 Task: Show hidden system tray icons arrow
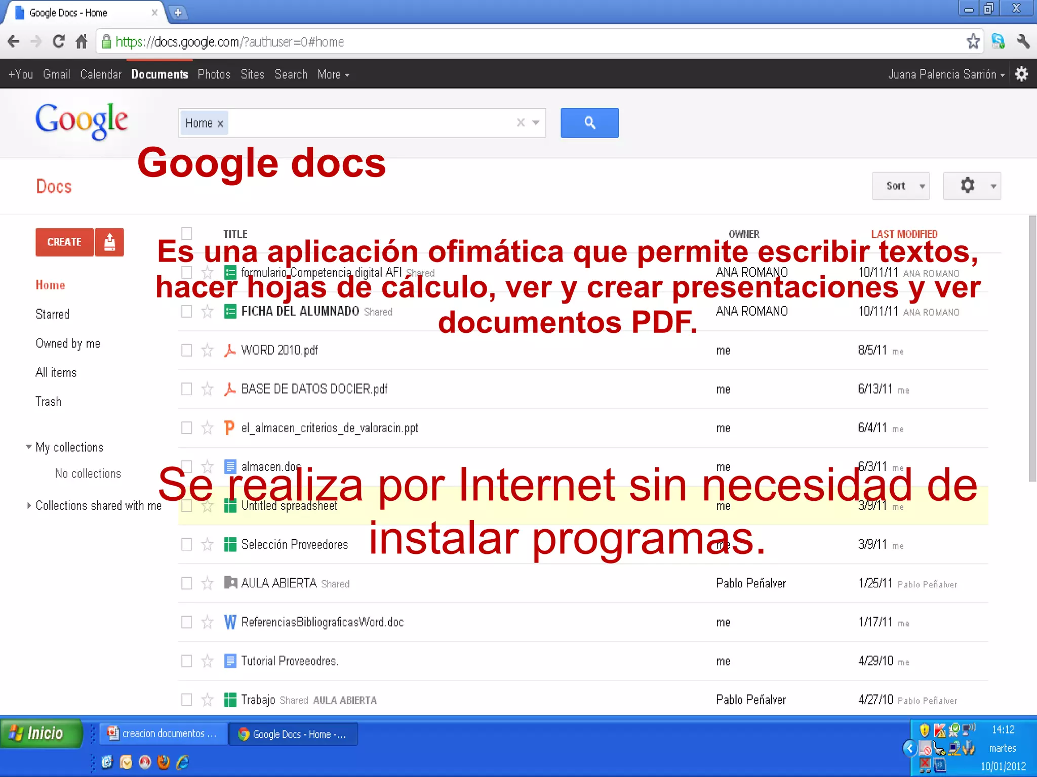[x=909, y=748]
